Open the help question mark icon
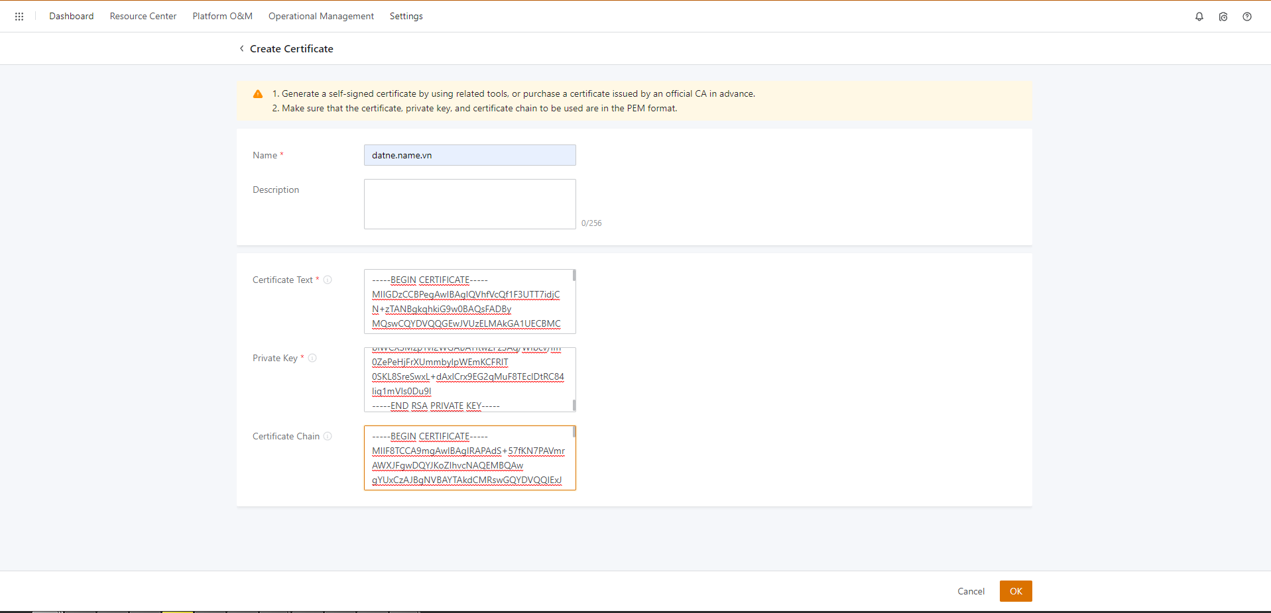Image resolution: width=1271 pixels, height=613 pixels. click(1246, 17)
